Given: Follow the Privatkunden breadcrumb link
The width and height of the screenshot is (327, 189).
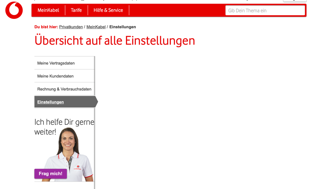Looking at the screenshot, I should pyautogui.click(x=71, y=27).
